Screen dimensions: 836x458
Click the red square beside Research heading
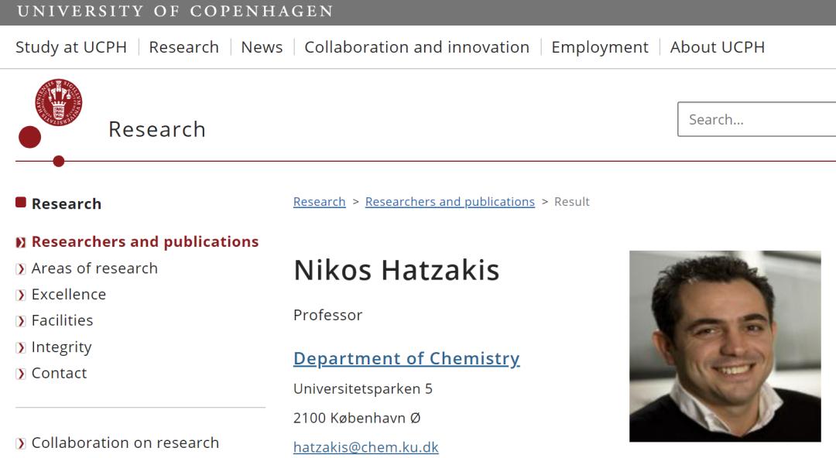point(21,203)
